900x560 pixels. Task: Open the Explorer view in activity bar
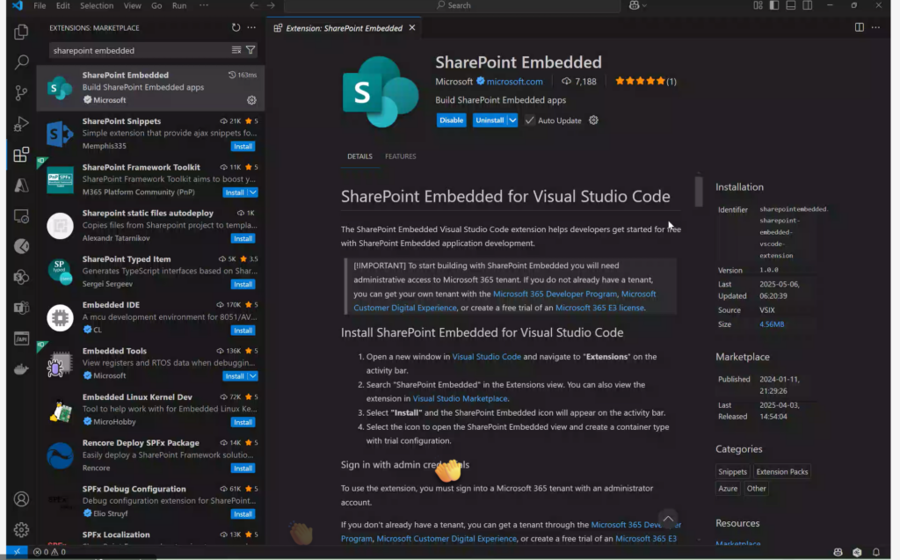click(21, 32)
